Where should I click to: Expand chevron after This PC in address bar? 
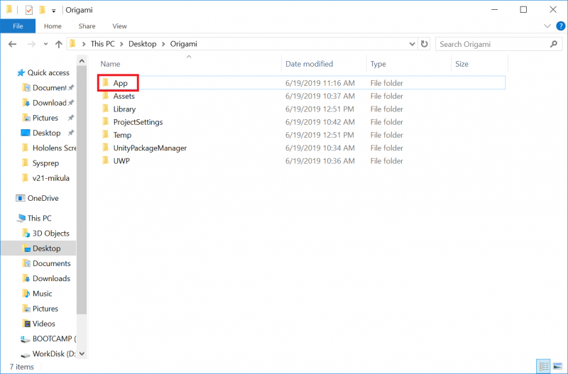click(x=121, y=44)
